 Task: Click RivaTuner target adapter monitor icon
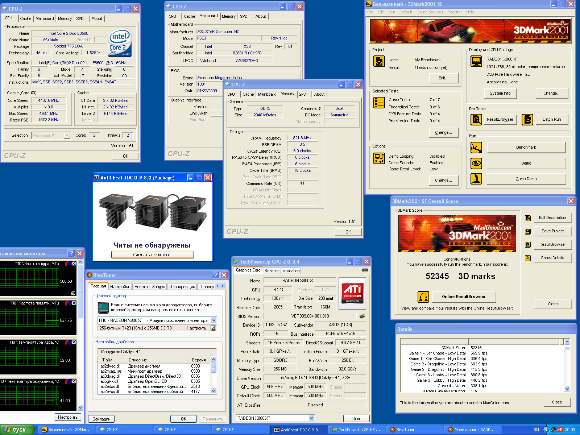pos(103,307)
